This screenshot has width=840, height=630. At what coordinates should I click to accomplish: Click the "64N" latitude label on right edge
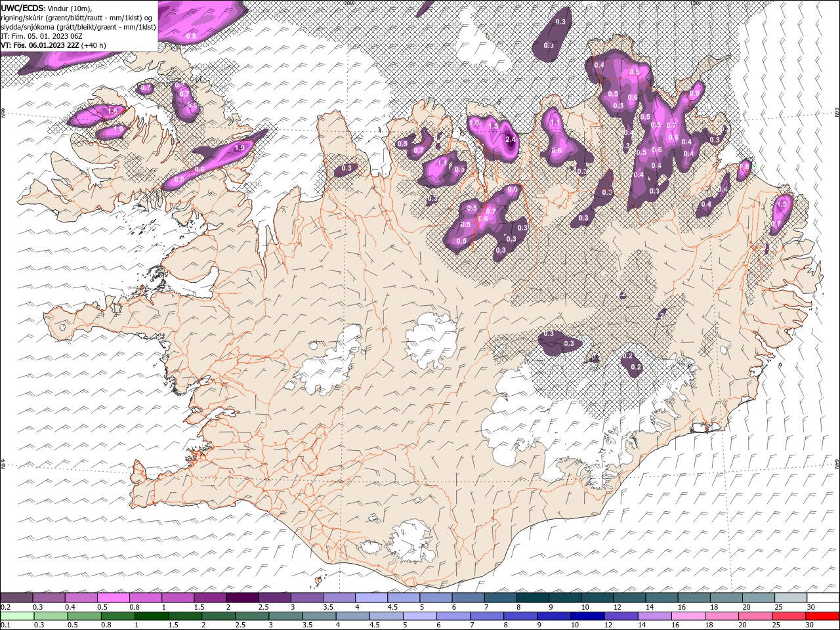coord(837,463)
